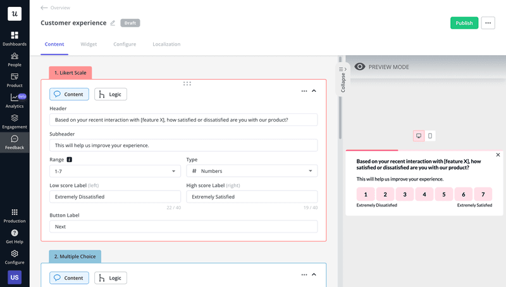Open the Type Numbers dropdown
The image size is (506, 287).
point(252,171)
